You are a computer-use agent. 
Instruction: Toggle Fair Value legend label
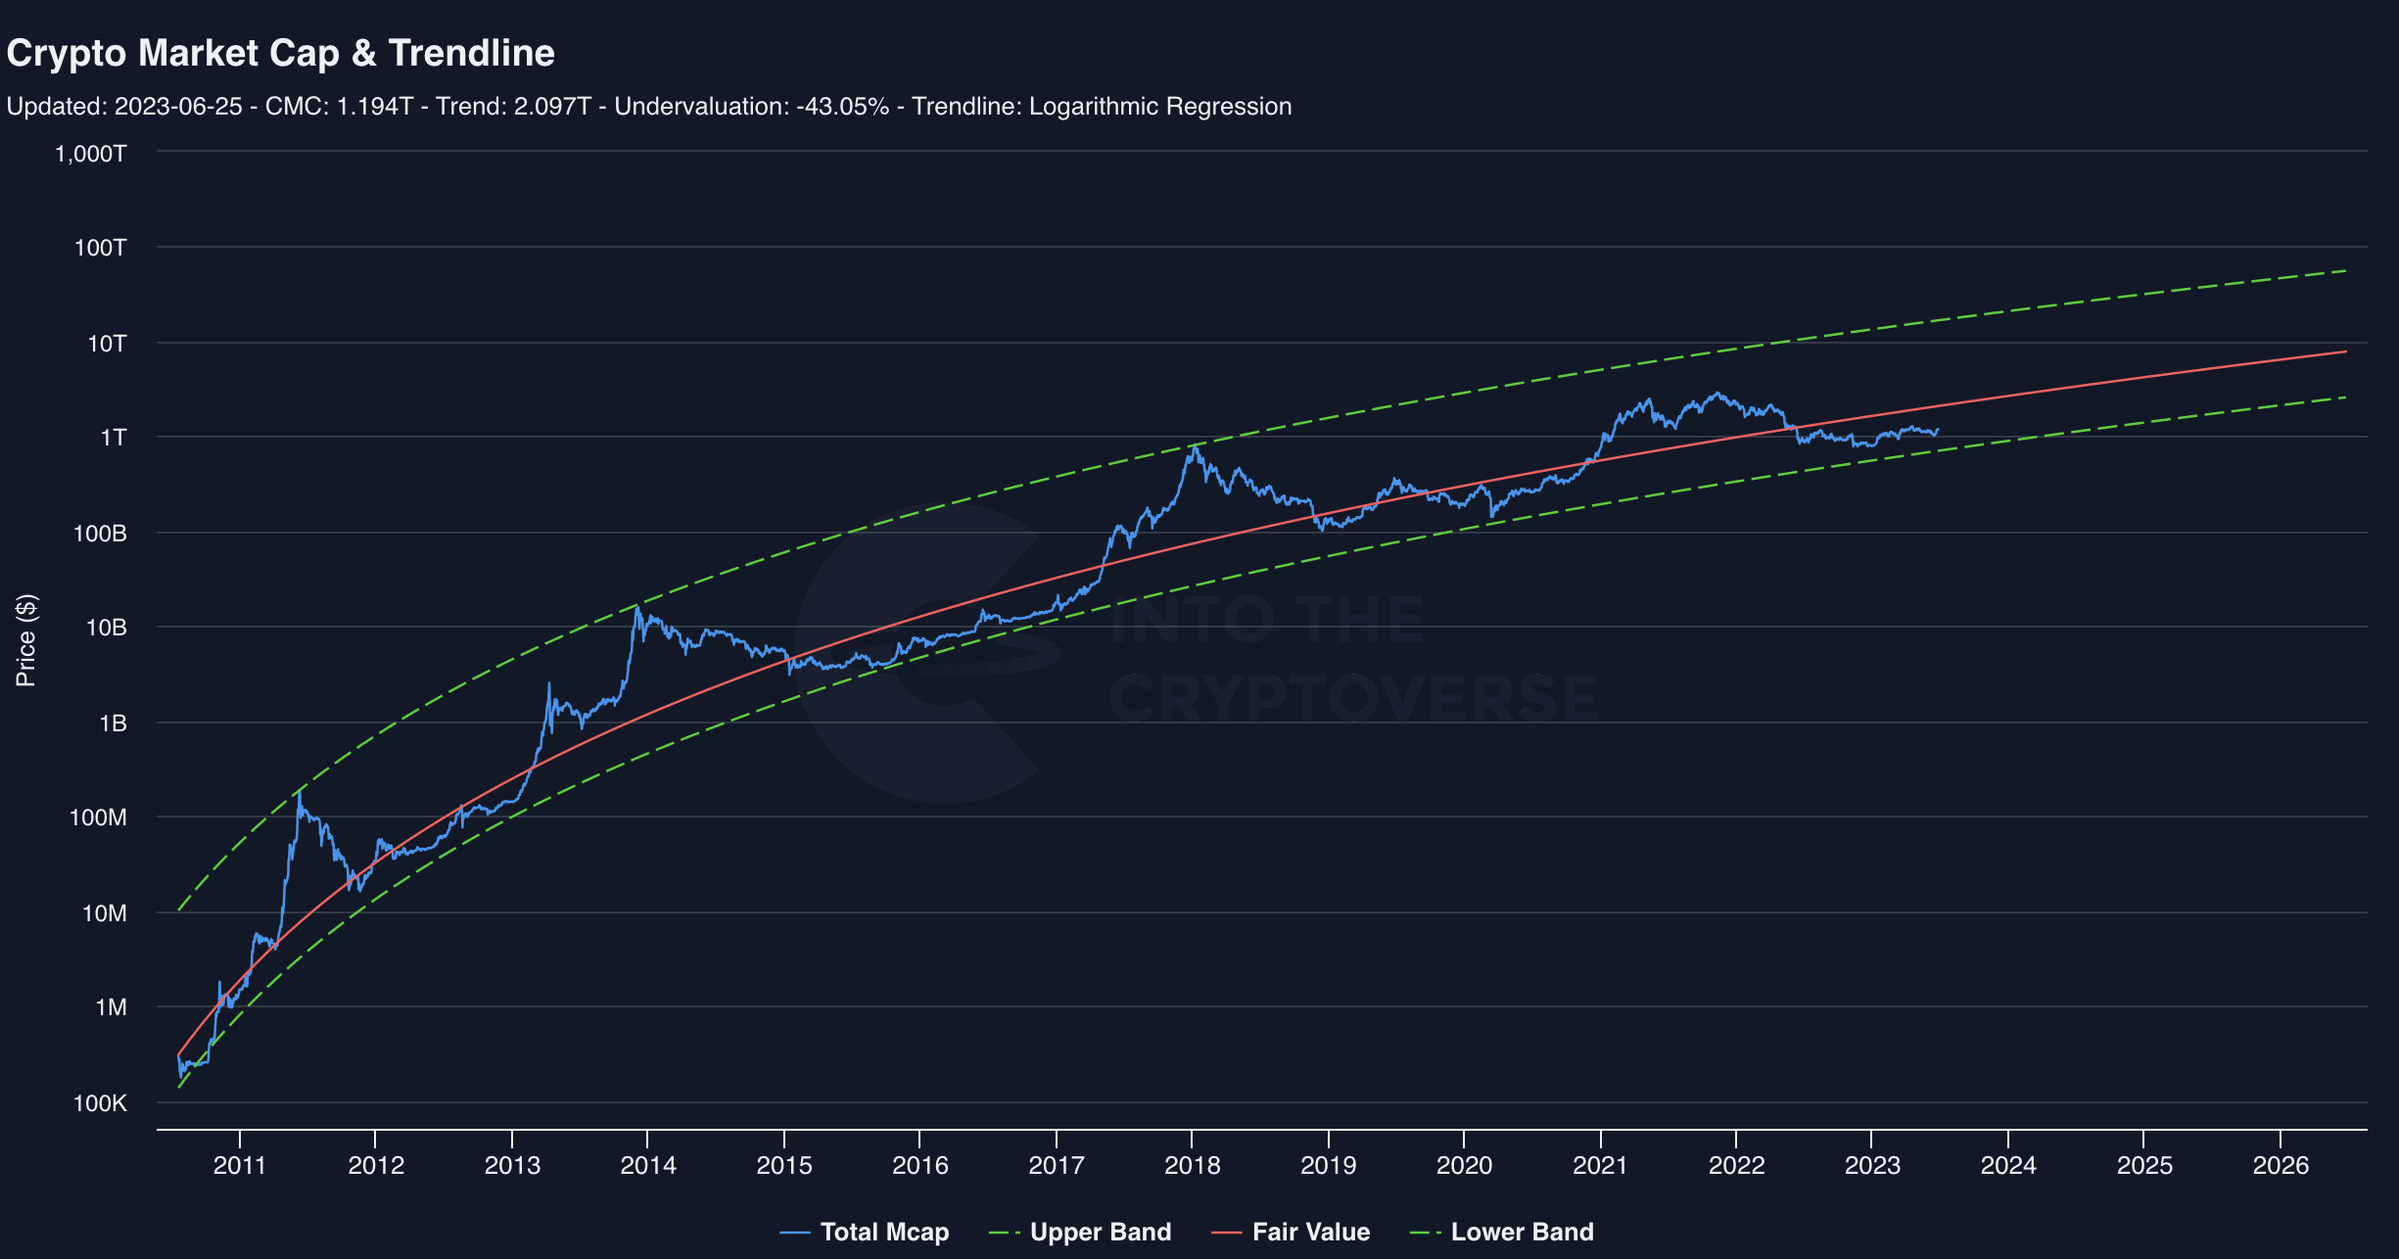point(1310,1232)
